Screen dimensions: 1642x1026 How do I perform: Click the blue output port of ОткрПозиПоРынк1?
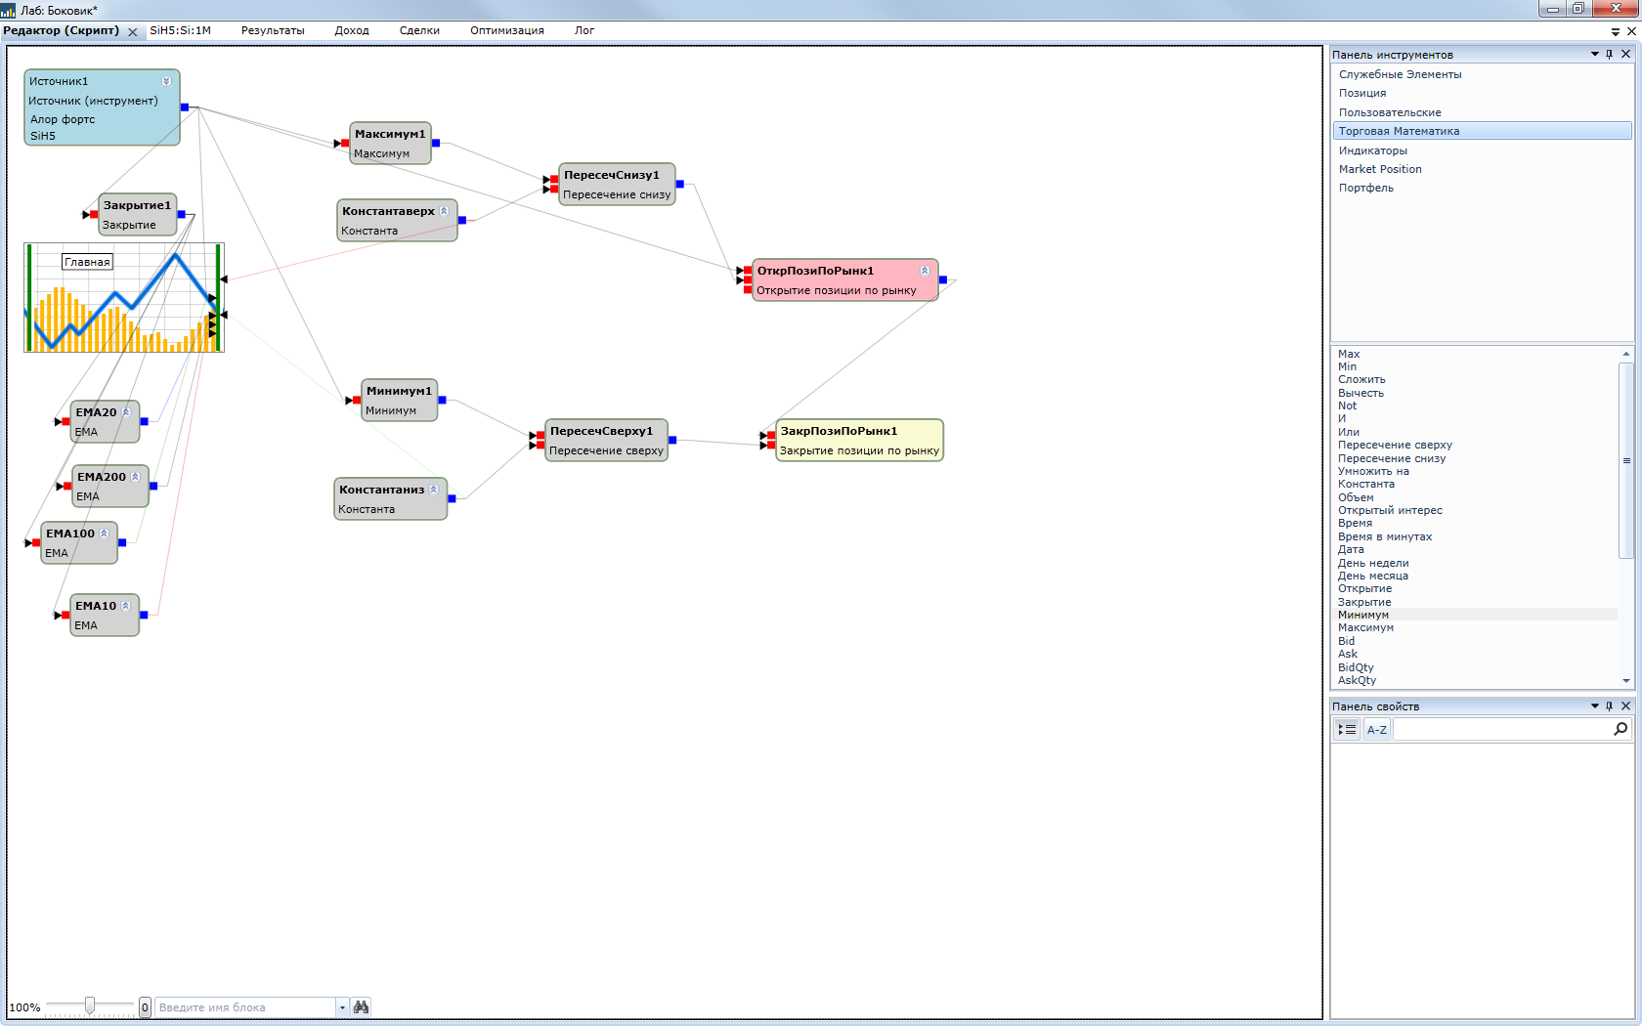[x=942, y=279]
